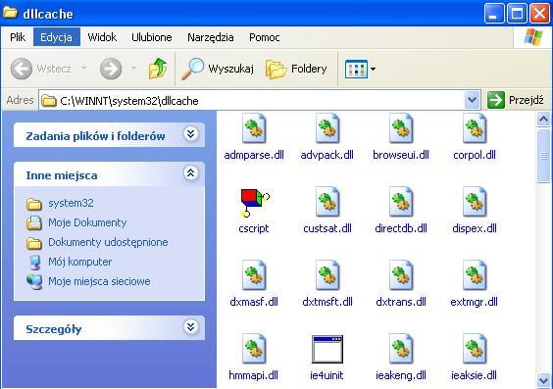The width and height of the screenshot is (553, 389).
Task: Click the ieaksie.dll file icon
Action: pos(475,349)
